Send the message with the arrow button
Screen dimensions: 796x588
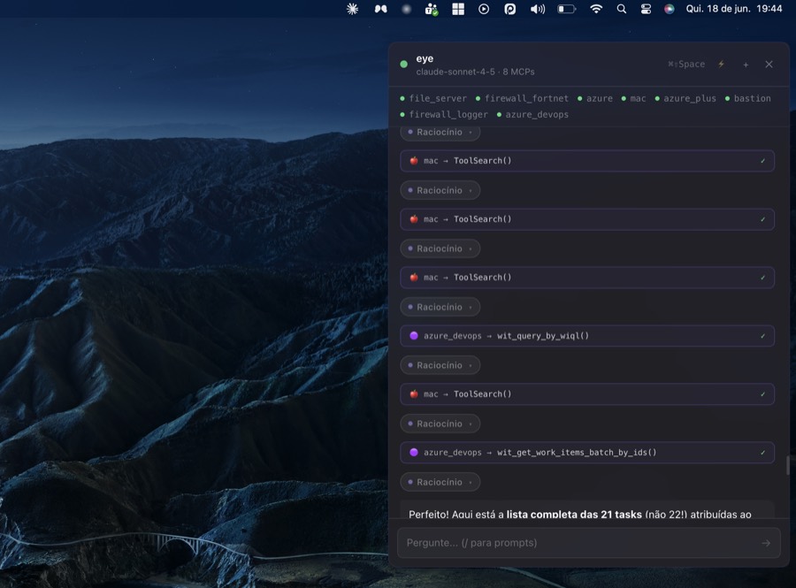click(766, 543)
